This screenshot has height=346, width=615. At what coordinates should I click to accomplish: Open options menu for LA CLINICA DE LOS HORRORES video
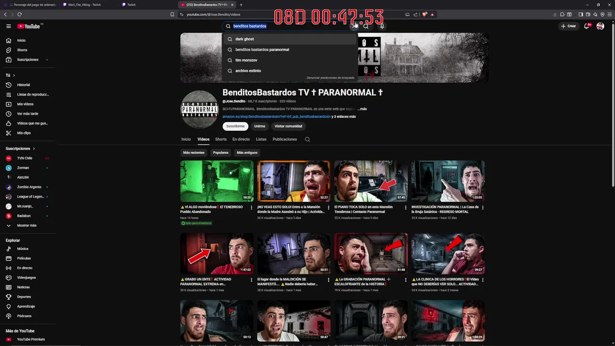click(483, 280)
